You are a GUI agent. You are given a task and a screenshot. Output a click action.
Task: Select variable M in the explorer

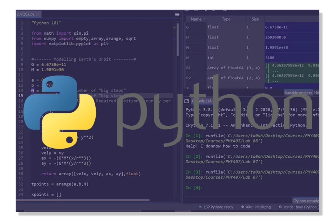[x=187, y=48]
